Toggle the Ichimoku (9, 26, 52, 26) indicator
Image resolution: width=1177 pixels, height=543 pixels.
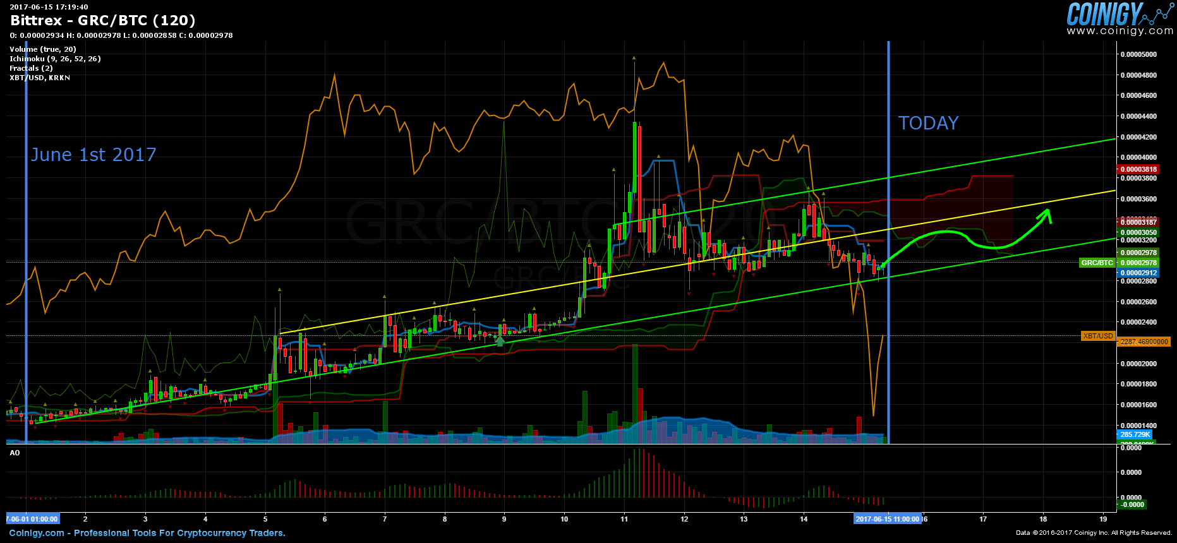pyautogui.click(x=55, y=59)
